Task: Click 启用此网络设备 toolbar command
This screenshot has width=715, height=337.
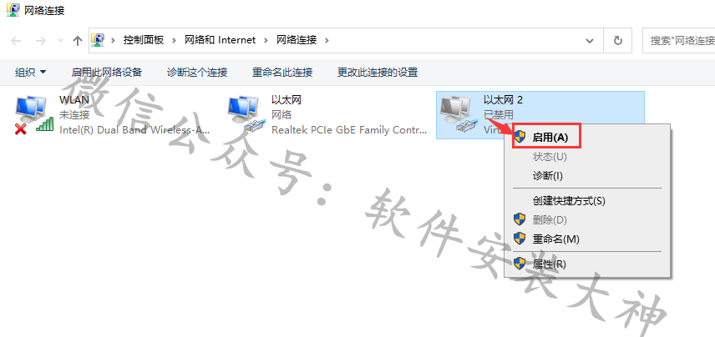Action: click(x=107, y=72)
